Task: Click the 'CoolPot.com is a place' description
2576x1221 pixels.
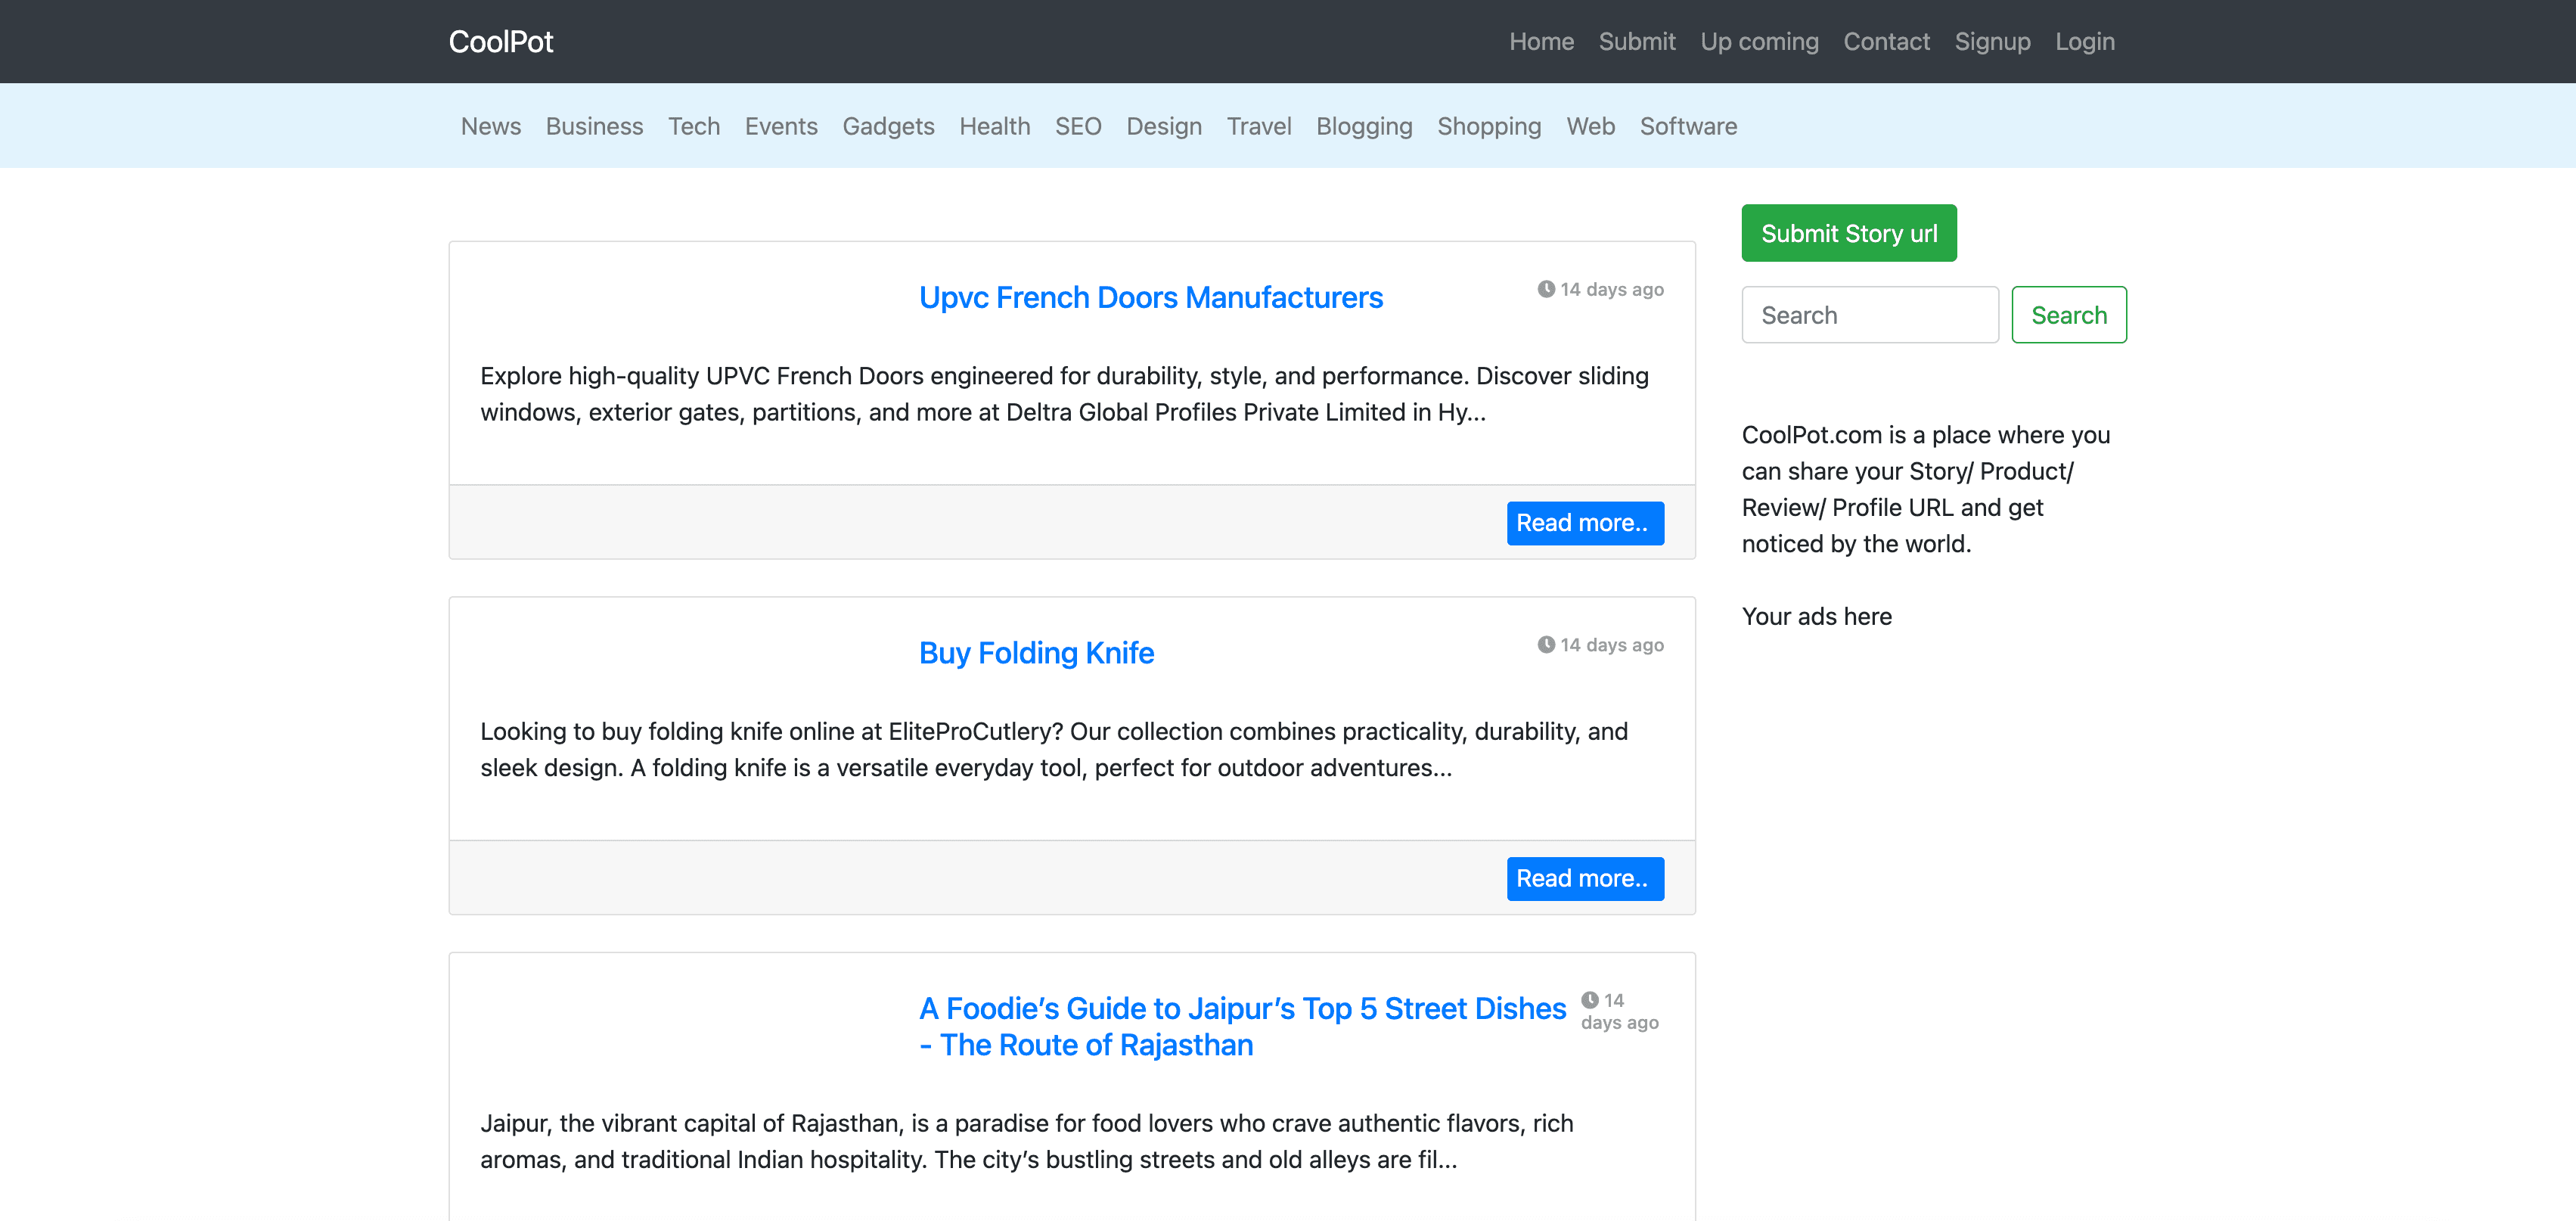Action: pos(1926,489)
